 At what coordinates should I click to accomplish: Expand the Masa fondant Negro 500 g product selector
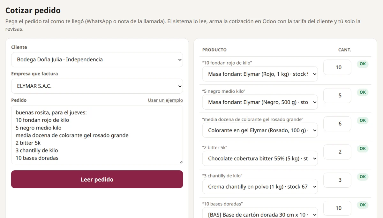tap(260, 102)
